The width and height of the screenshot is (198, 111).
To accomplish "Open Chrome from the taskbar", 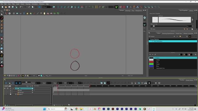I will (76, 109).
